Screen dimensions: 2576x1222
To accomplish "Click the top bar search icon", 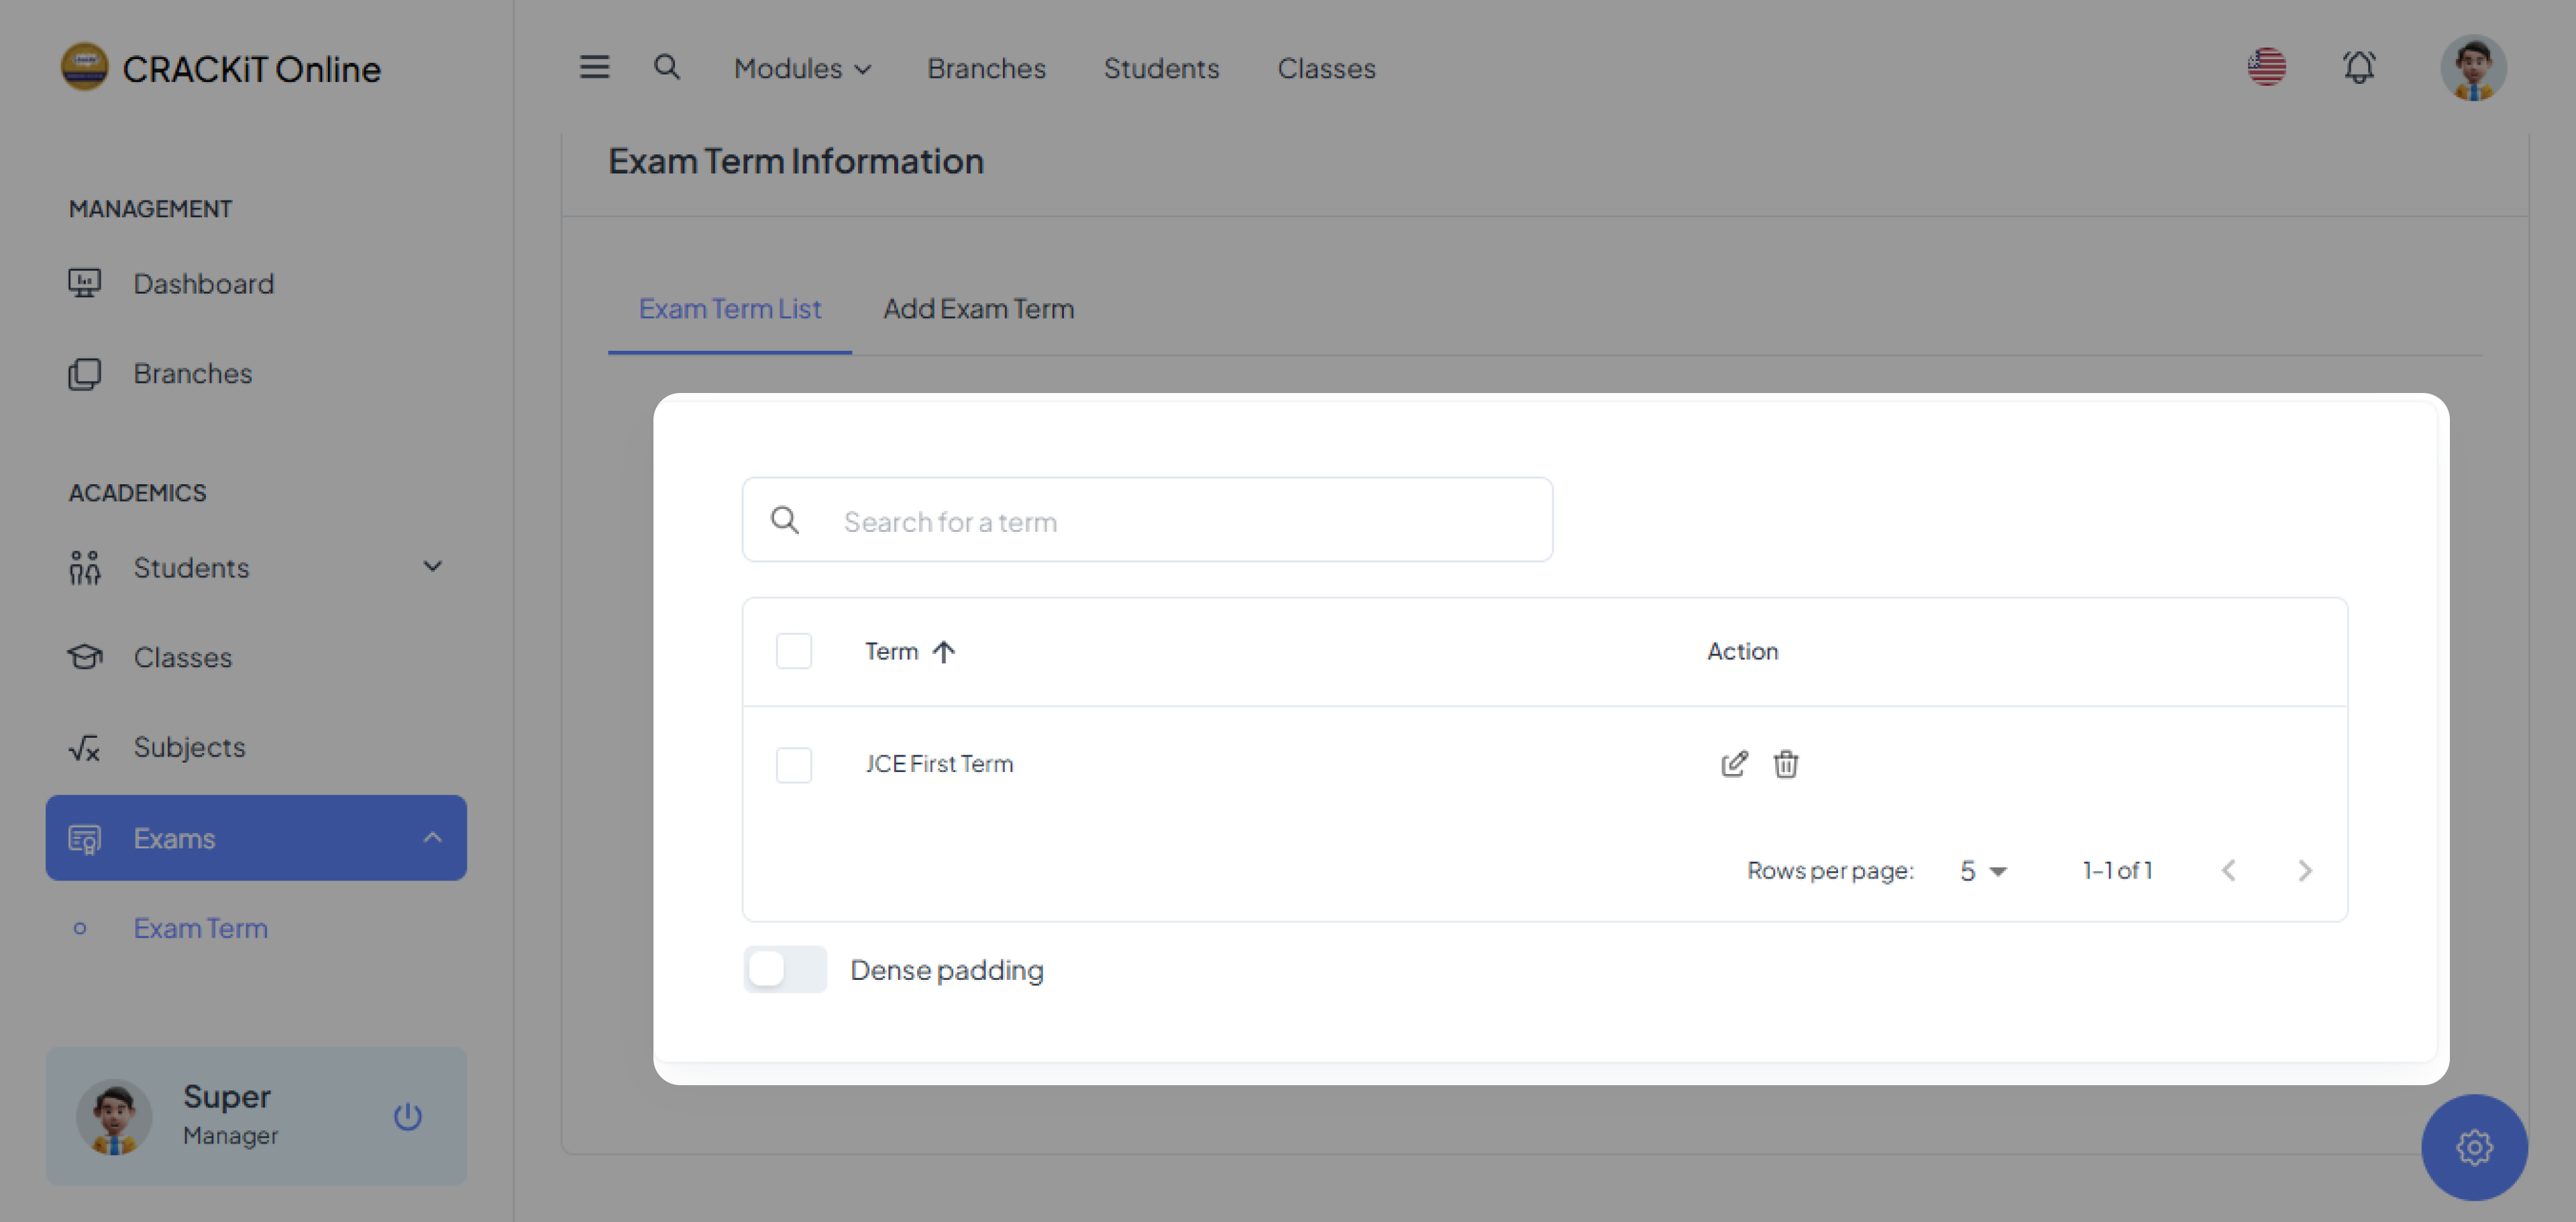I will point(666,67).
